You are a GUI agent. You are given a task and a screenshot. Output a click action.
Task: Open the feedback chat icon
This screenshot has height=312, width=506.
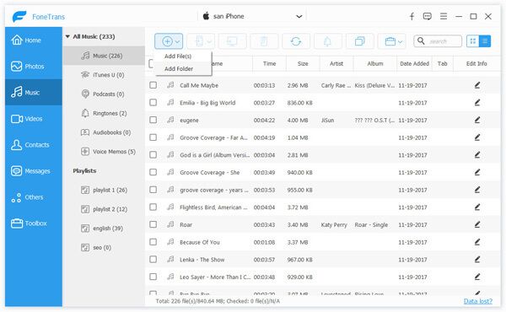click(428, 16)
